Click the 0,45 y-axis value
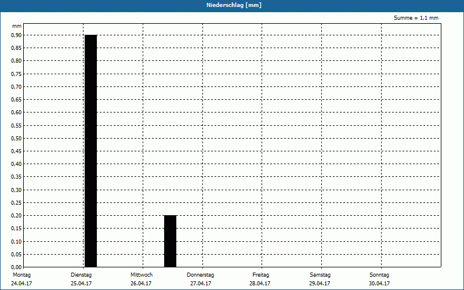The height and width of the screenshot is (290, 464). coord(16,151)
